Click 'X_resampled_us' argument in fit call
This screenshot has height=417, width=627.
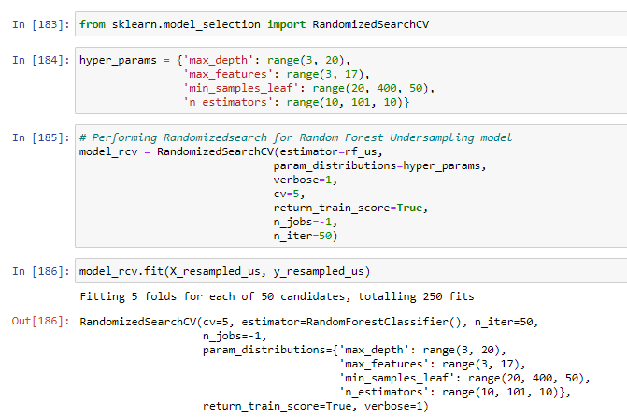[215, 271]
